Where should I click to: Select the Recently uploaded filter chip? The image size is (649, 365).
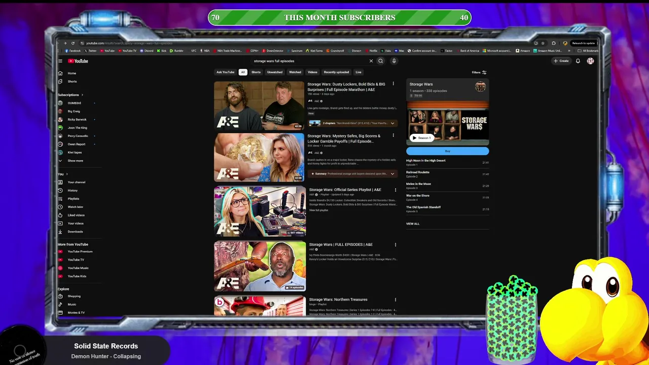336,72
